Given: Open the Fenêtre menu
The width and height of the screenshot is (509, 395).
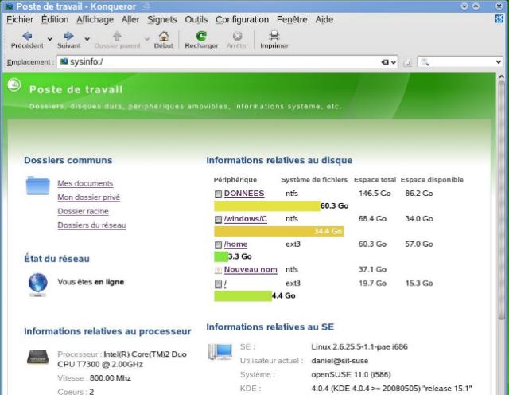Looking at the screenshot, I should (x=292, y=19).
